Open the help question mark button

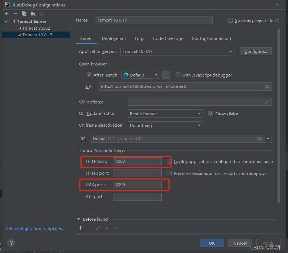coord(11,243)
